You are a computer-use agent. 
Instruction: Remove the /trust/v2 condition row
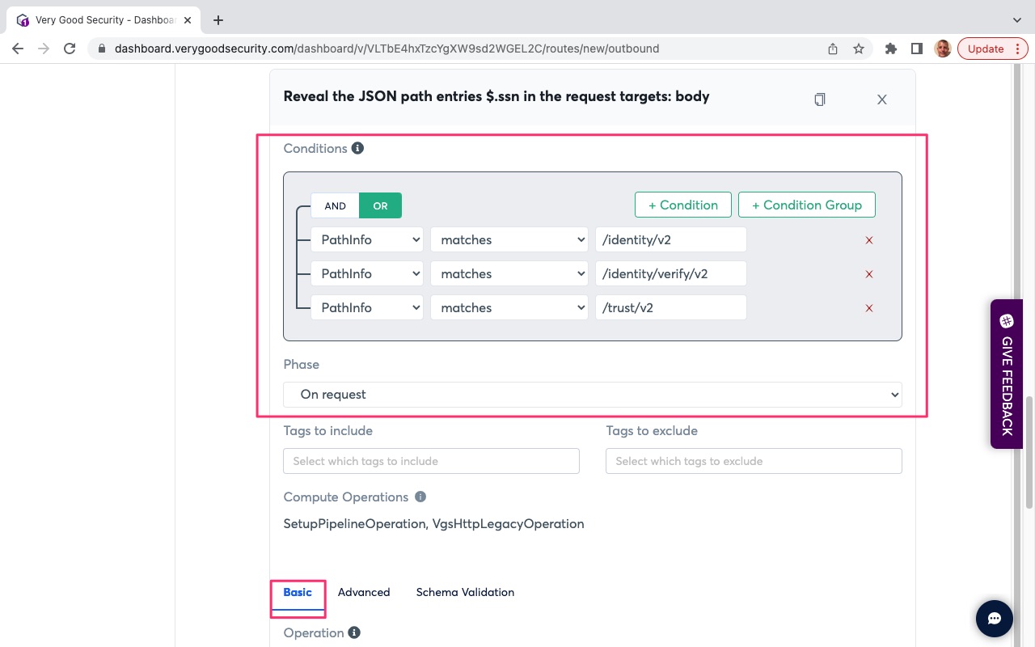[x=869, y=308]
